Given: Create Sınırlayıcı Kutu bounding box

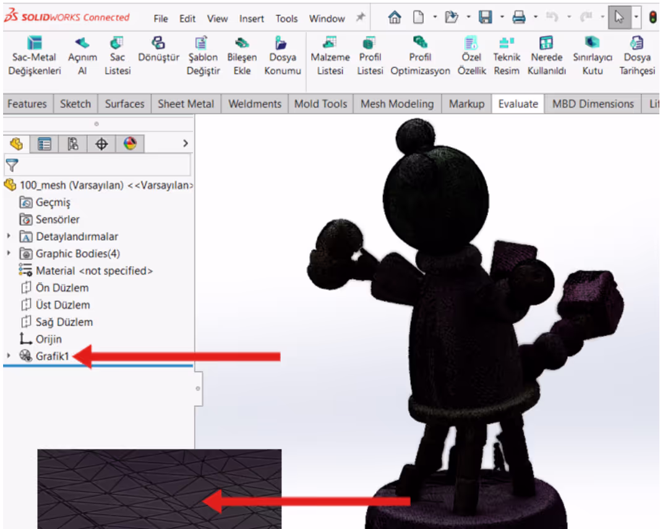Looking at the screenshot, I should 592,56.
